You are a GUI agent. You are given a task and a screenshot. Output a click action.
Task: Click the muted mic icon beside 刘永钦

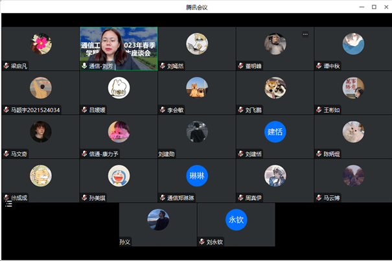point(202,242)
